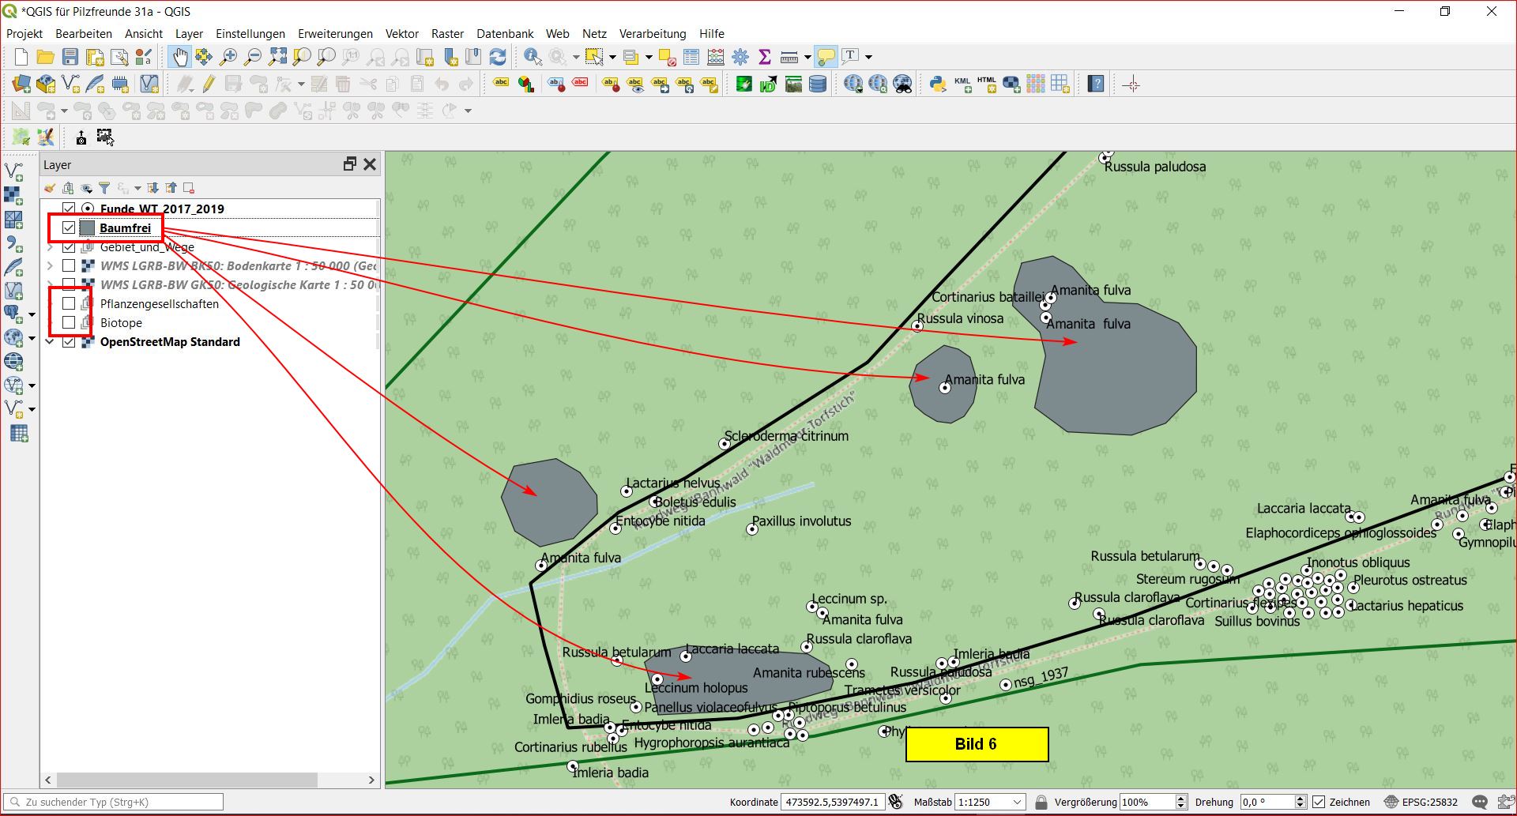Screen dimensions: 1517x816
Task: Click the Open Project folder icon
Action: (x=46, y=57)
